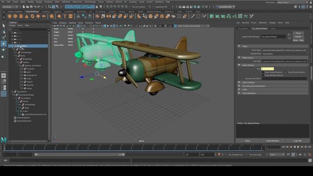Toggle loop playback mode icon
The image size is (313, 176).
coord(288,154)
